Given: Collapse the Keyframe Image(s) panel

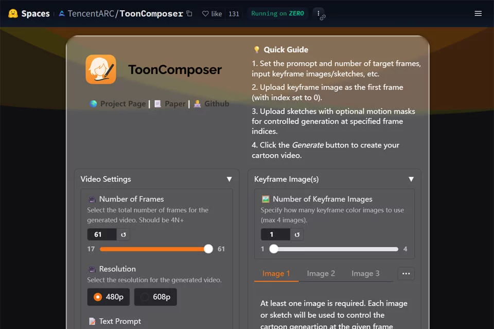Looking at the screenshot, I should click(x=411, y=179).
